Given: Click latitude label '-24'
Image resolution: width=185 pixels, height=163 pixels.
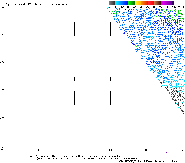Looking at the screenshot, I should point(2,62).
